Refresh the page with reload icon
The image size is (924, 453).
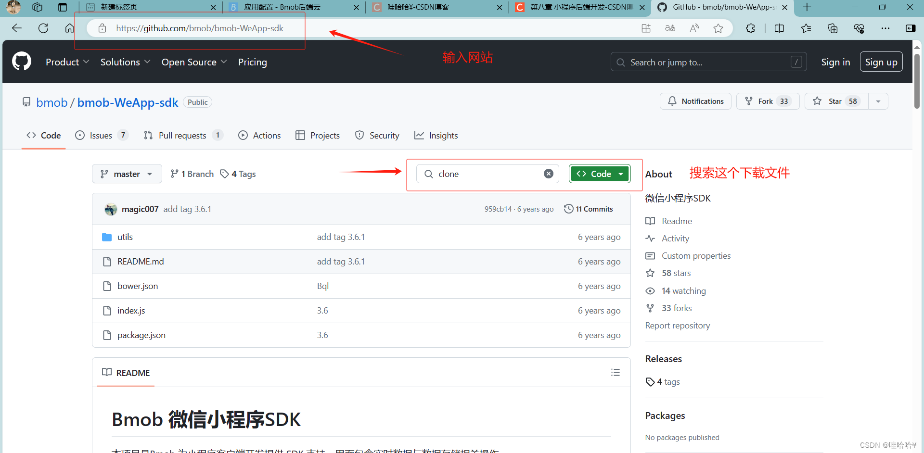(43, 28)
